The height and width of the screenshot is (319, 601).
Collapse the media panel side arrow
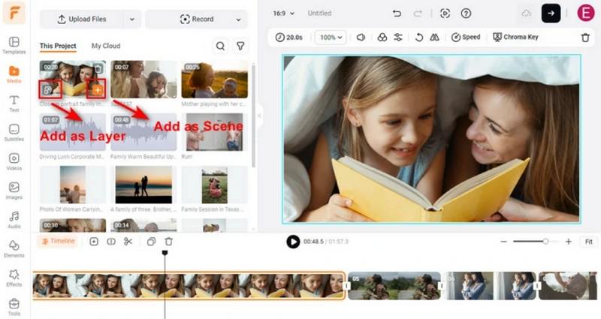(259, 116)
